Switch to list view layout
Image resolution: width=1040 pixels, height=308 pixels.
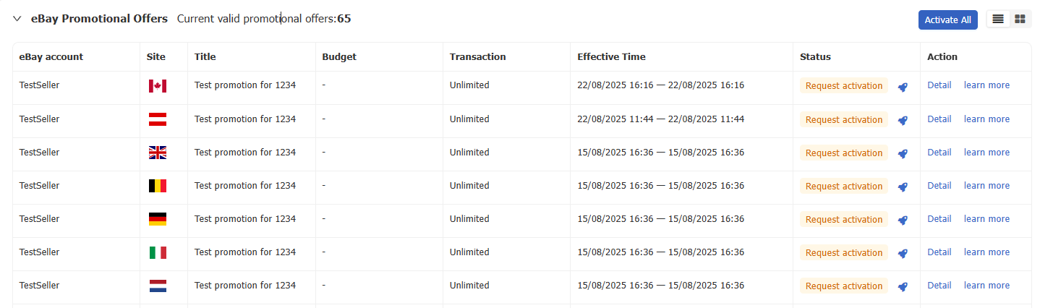[998, 20]
